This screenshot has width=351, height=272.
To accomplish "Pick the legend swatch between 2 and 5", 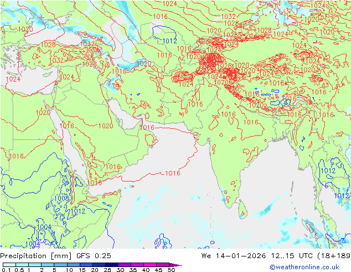I will 48,265.
